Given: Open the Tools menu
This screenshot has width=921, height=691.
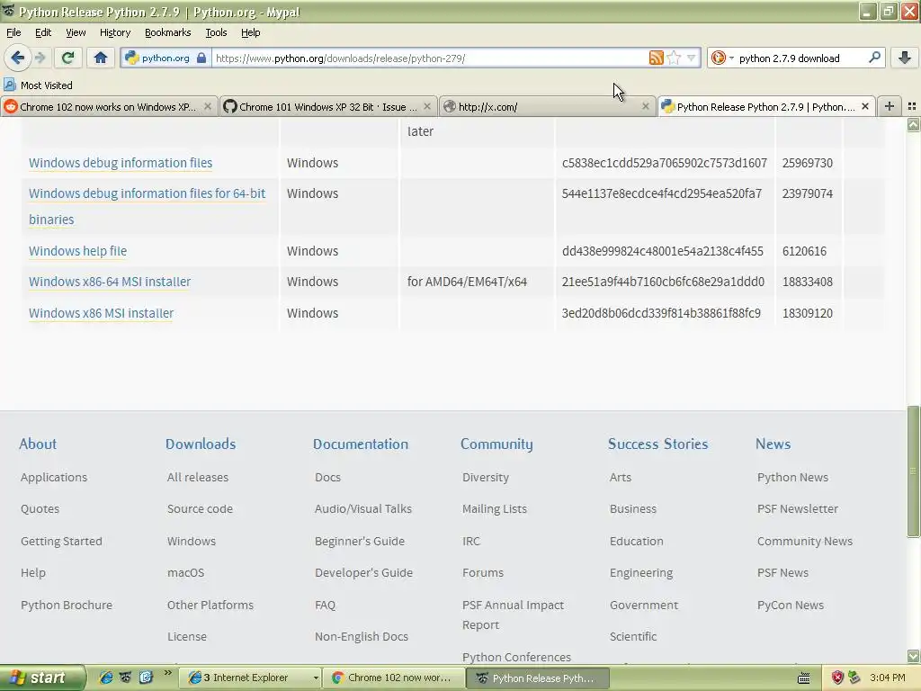Looking at the screenshot, I should [x=216, y=32].
